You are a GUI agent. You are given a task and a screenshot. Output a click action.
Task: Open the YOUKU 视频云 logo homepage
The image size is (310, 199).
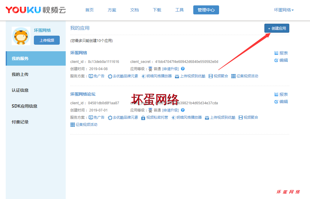(x=36, y=10)
